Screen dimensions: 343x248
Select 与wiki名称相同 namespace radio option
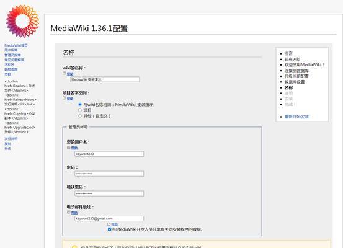click(x=80, y=105)
